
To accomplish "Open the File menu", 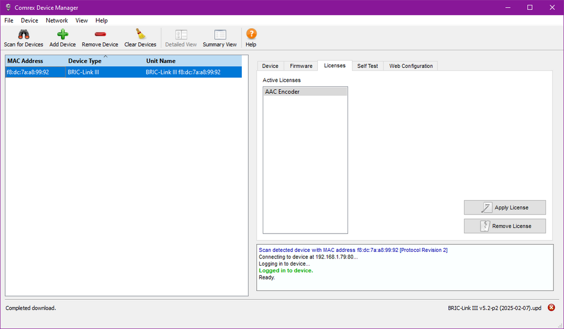I will [x=9, y=20].
